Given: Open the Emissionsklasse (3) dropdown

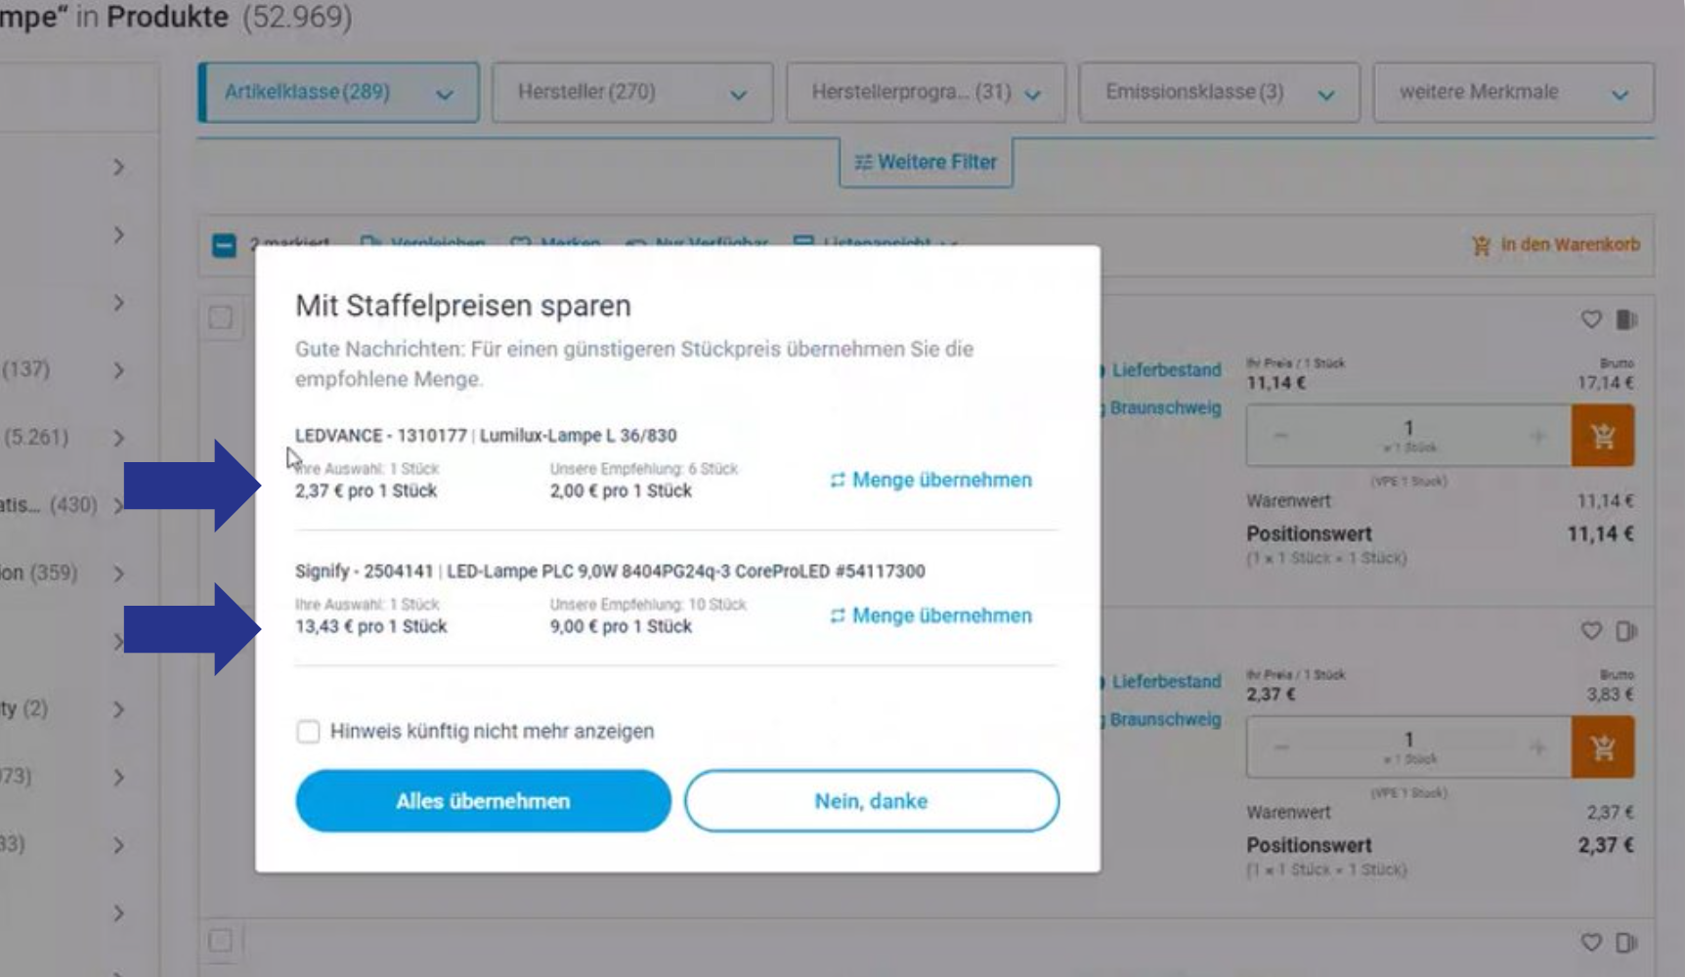Looking at the screenshot, I should [x=1219, y=92].
